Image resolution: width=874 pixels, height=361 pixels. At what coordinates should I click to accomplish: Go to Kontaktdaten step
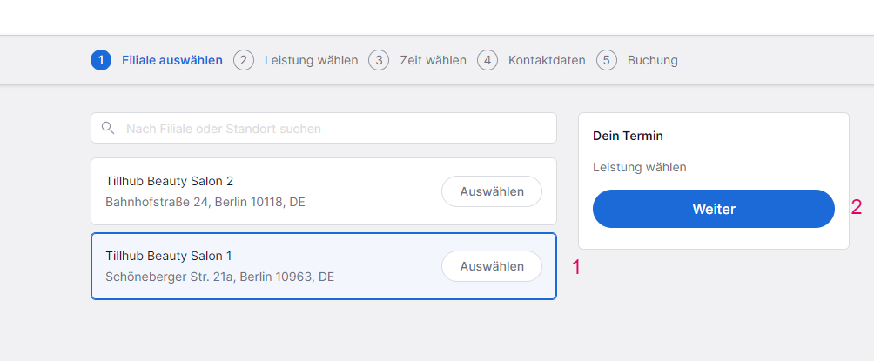(x=547, y=60)
